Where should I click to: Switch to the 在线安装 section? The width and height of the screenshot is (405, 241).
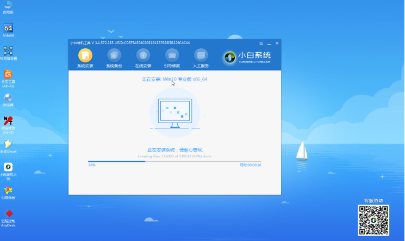point(143,55)
